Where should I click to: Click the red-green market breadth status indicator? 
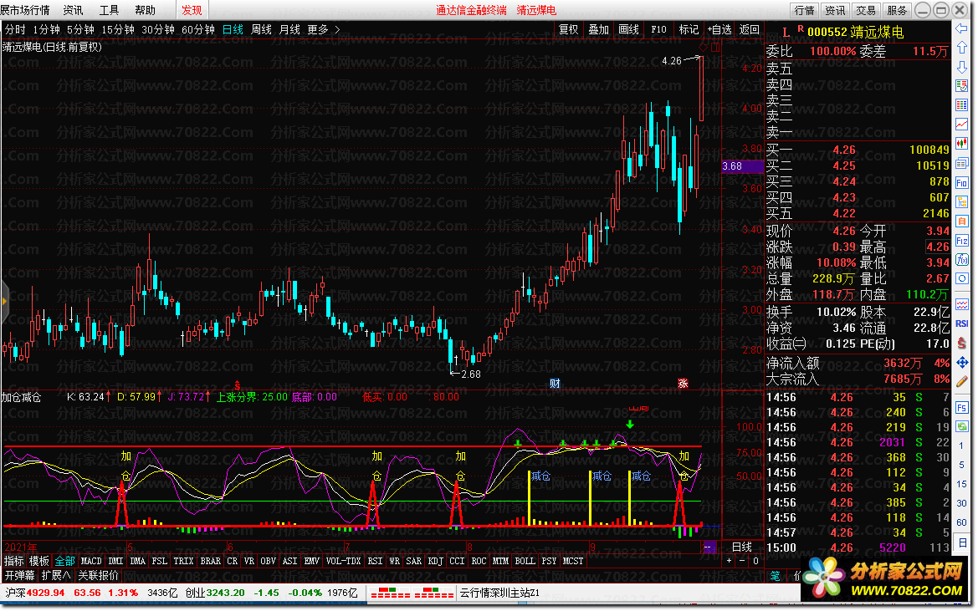click(412, 593)
